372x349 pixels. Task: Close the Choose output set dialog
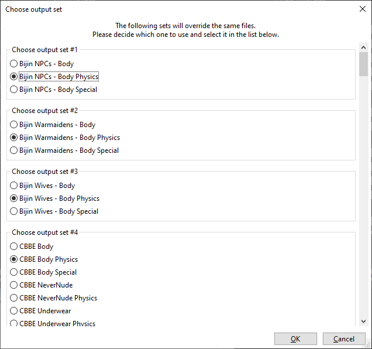(x=363, y=9)
